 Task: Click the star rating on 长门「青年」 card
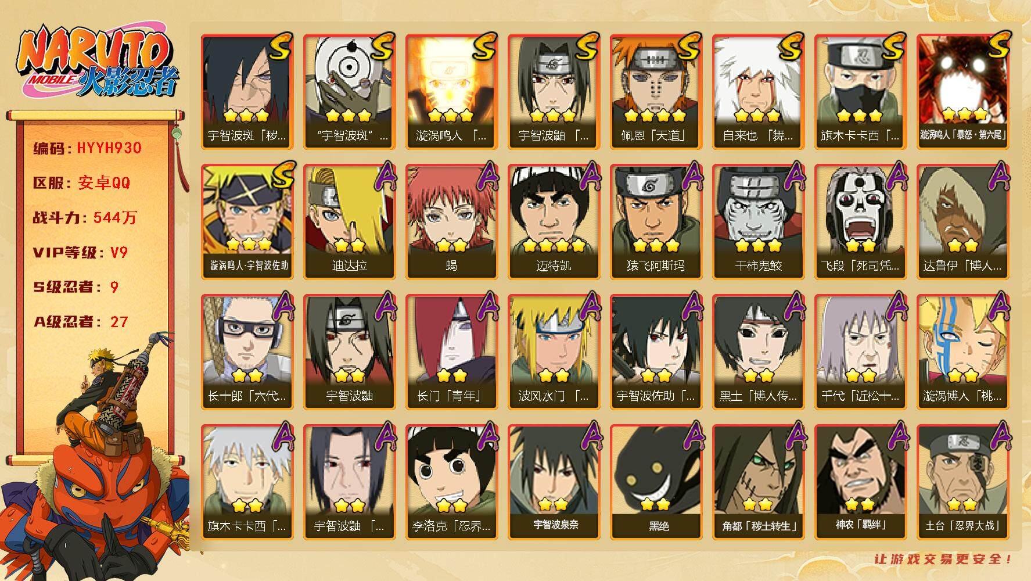tap(451, 375)
